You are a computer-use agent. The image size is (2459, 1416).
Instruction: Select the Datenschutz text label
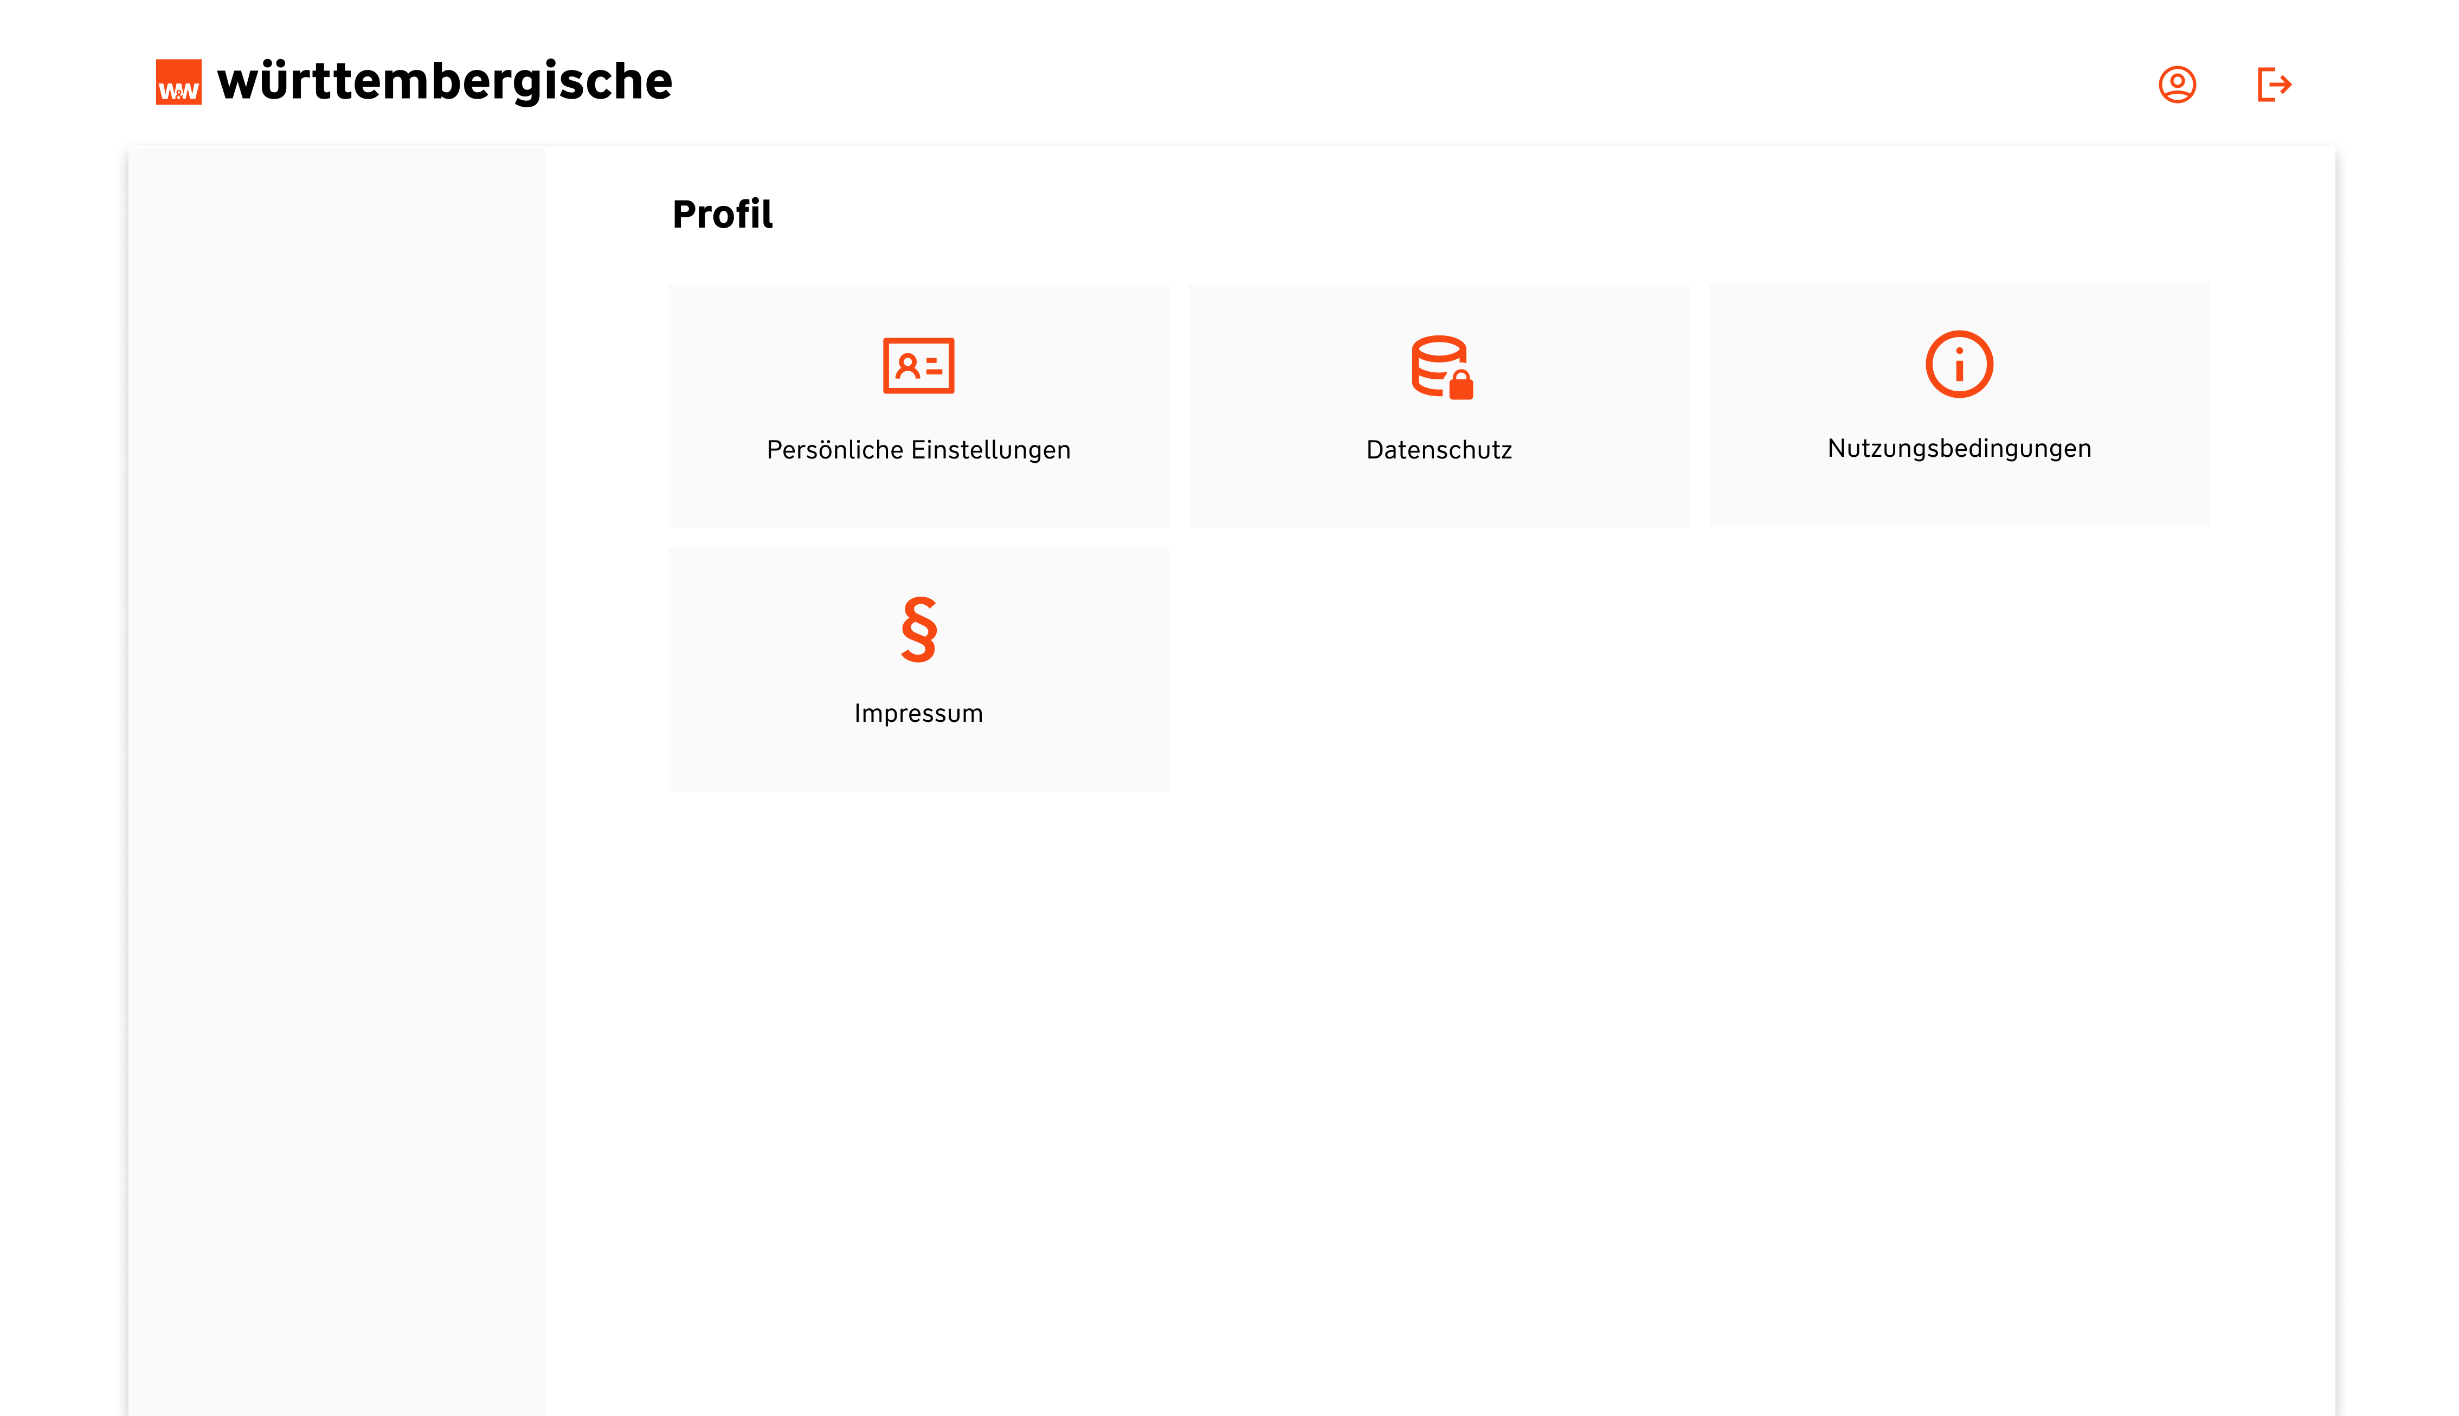point(1438,449)
